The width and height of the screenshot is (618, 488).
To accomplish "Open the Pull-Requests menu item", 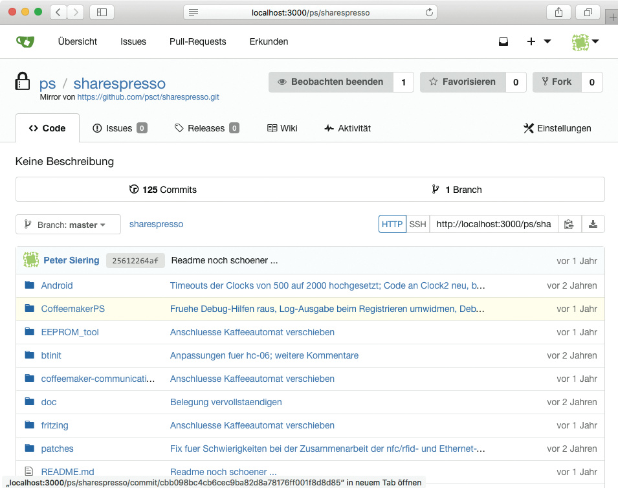I will click(197, 41).
